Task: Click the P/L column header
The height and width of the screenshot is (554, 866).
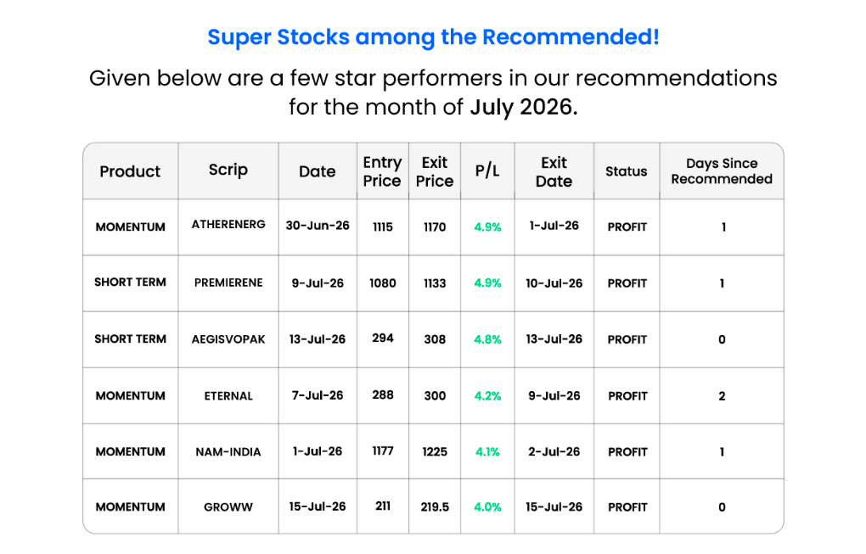Action: point(487,171)
